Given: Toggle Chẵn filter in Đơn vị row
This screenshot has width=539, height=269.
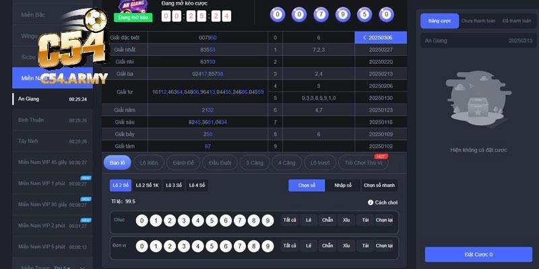Looking at the screenshot, I should pos(327,246).
